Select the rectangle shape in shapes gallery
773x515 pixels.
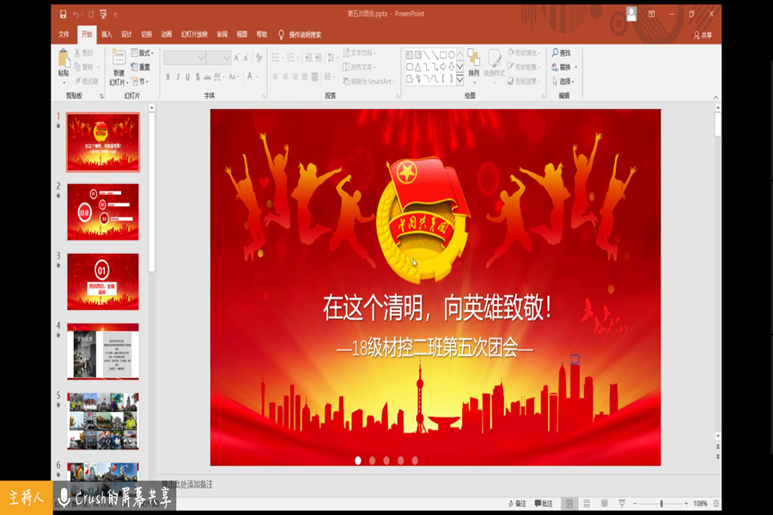coord(442,55)
